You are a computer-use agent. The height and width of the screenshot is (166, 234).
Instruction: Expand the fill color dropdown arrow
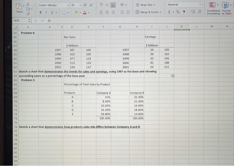pyautogui.click(x=80, y=13)
